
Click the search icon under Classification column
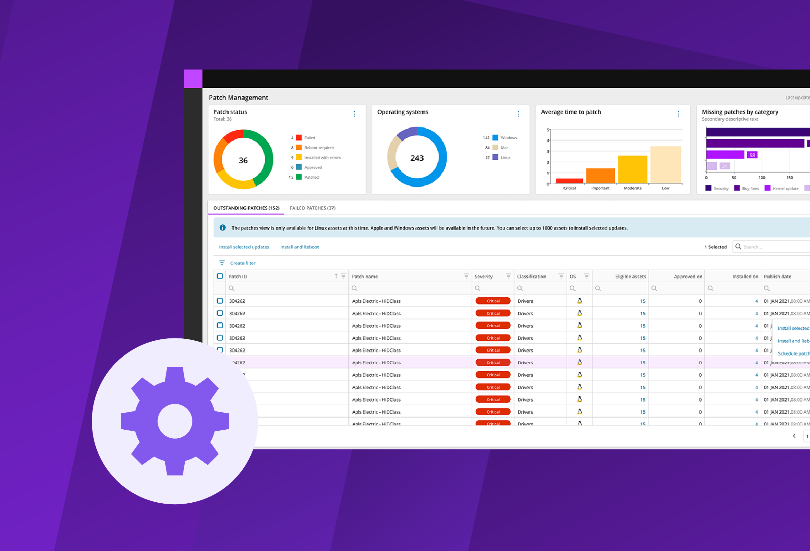[520, 288]
